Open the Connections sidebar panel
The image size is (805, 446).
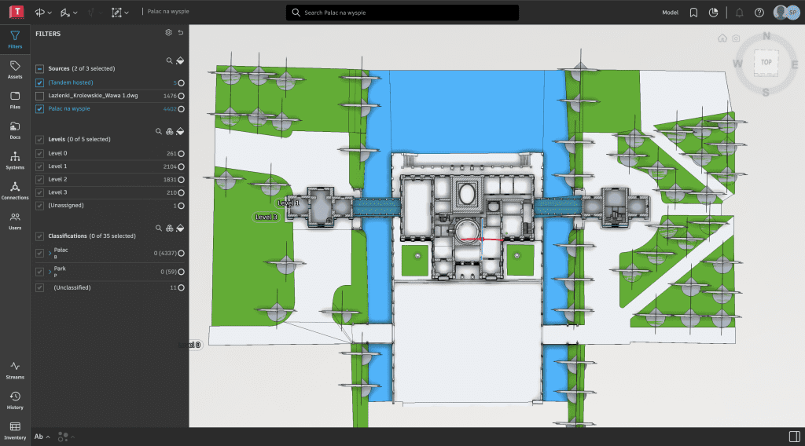pos(15,190)
